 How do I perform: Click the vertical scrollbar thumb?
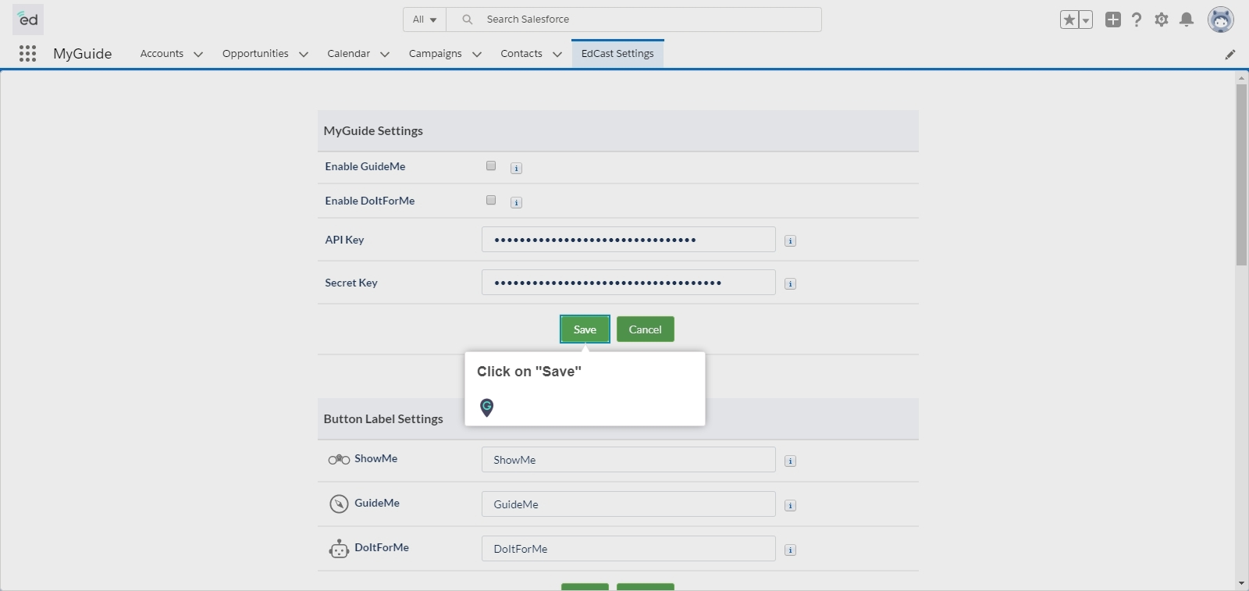[1241, 175]
